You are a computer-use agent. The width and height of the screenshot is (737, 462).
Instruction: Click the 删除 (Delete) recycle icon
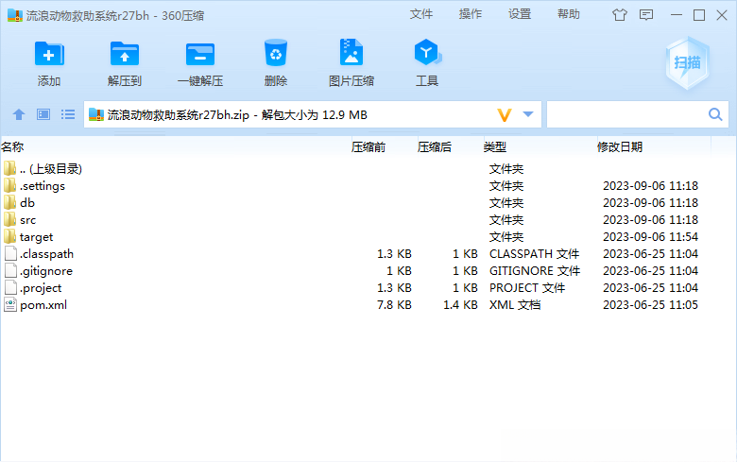click(x=276, y=53)
